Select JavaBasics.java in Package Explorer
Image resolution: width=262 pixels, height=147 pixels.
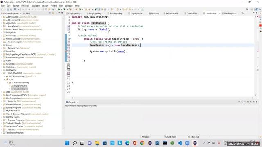point(20,89)
